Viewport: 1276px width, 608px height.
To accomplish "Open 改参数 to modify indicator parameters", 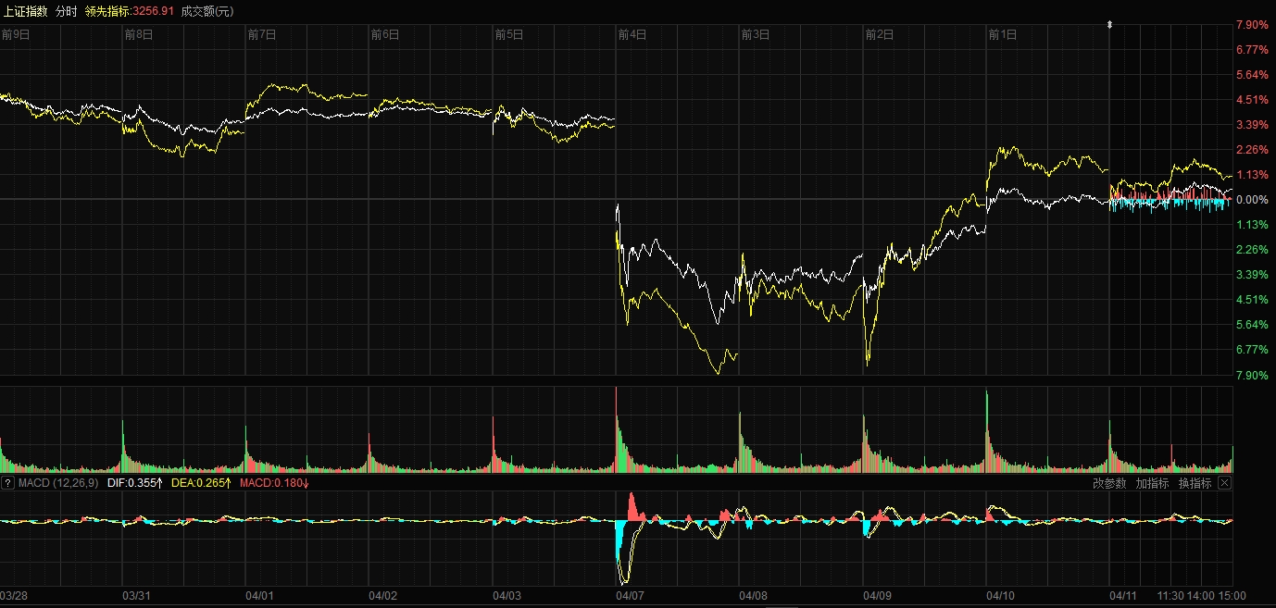I will 1109,483.
